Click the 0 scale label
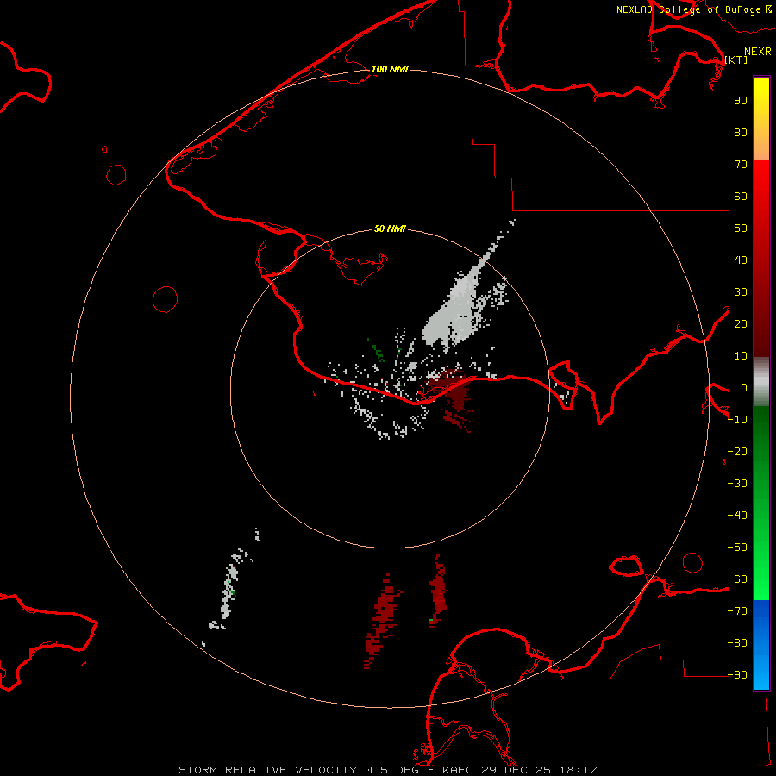 [743, 387]
